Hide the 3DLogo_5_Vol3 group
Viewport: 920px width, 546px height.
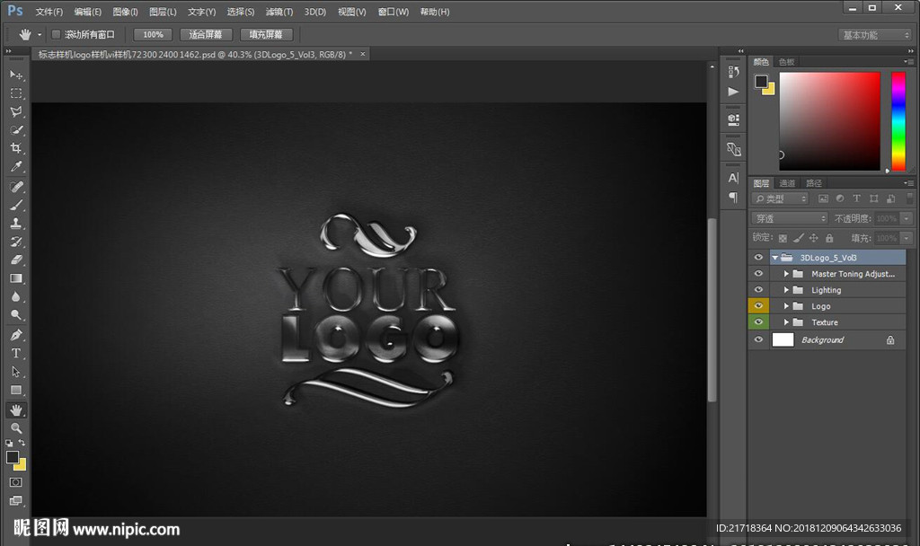(758, 258)
